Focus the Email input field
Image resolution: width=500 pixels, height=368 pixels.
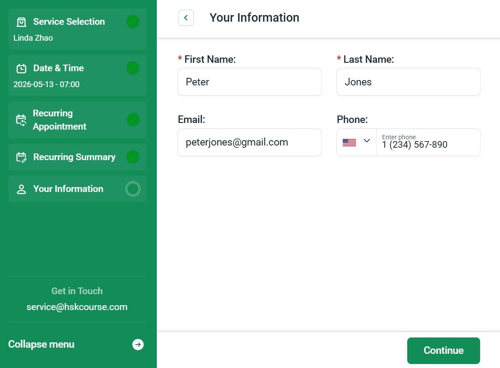pos(250,142)
